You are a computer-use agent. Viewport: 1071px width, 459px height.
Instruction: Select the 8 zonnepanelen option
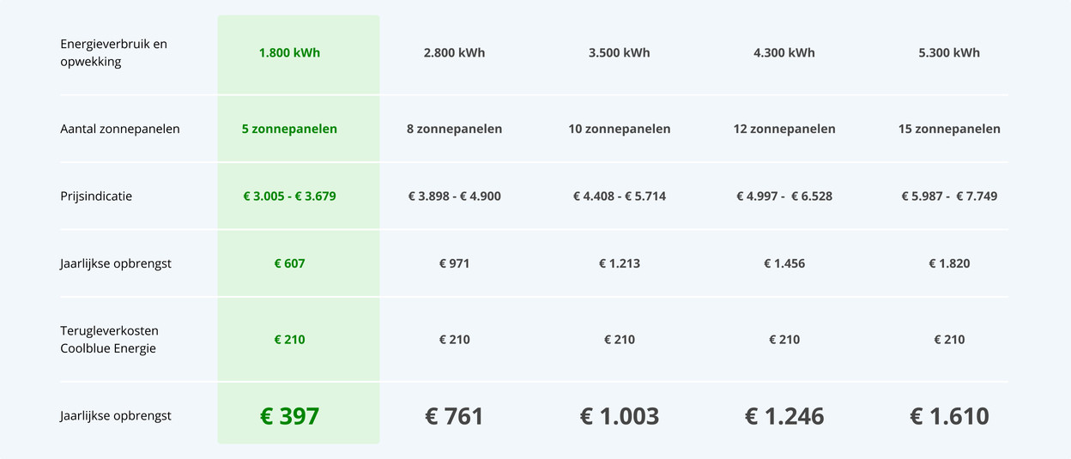[x=454, y=129]
